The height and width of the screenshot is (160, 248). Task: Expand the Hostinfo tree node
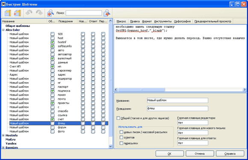coord(3,135)
